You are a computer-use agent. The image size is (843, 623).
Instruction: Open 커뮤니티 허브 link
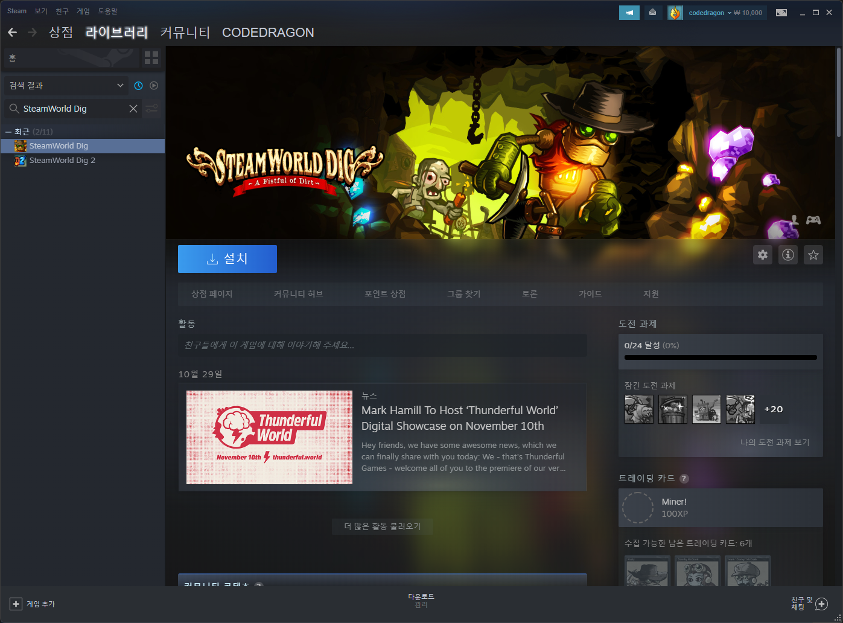(298, 294)
